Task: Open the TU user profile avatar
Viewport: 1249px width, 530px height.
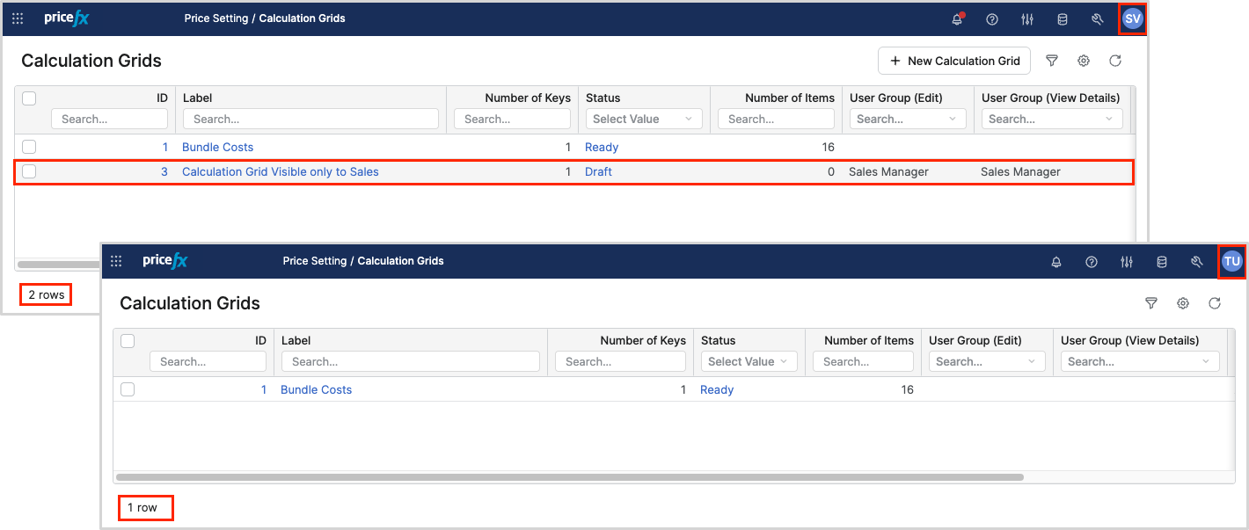Action: (1231, 261)
